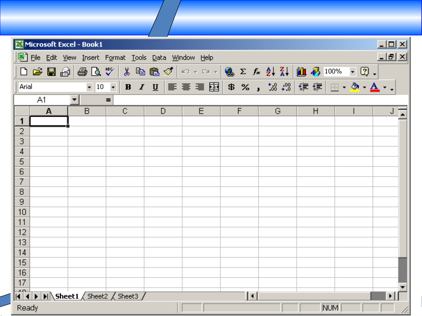Viewport: 422px width, 316px height.
Task: Redo with the Redo arrow icon
Action: coord(206,72)
